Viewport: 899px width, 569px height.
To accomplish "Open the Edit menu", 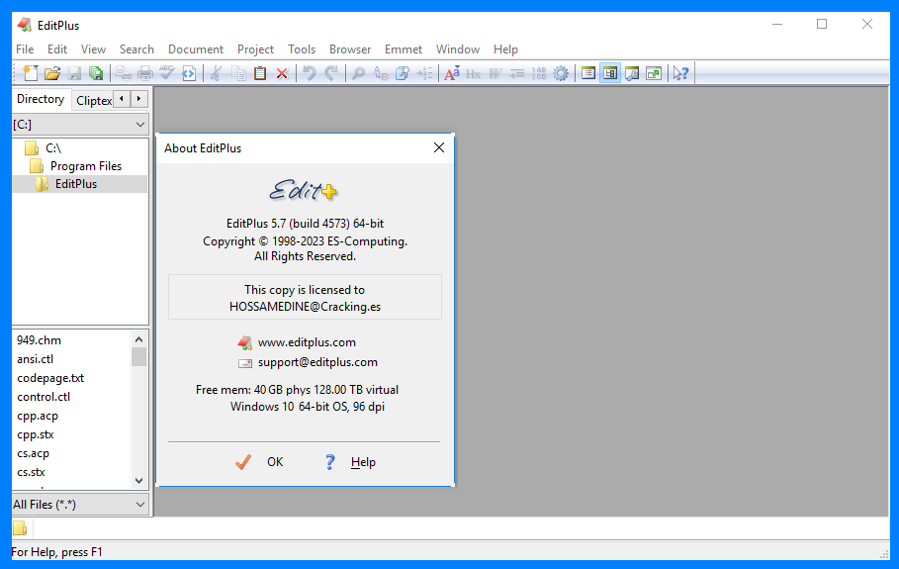I will coord(57,49).
